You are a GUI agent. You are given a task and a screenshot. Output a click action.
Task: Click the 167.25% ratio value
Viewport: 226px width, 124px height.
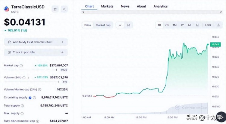[x=62, y=89]
